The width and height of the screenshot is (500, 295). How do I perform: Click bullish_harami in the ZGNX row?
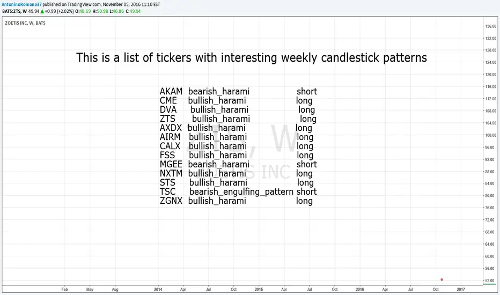217,201
